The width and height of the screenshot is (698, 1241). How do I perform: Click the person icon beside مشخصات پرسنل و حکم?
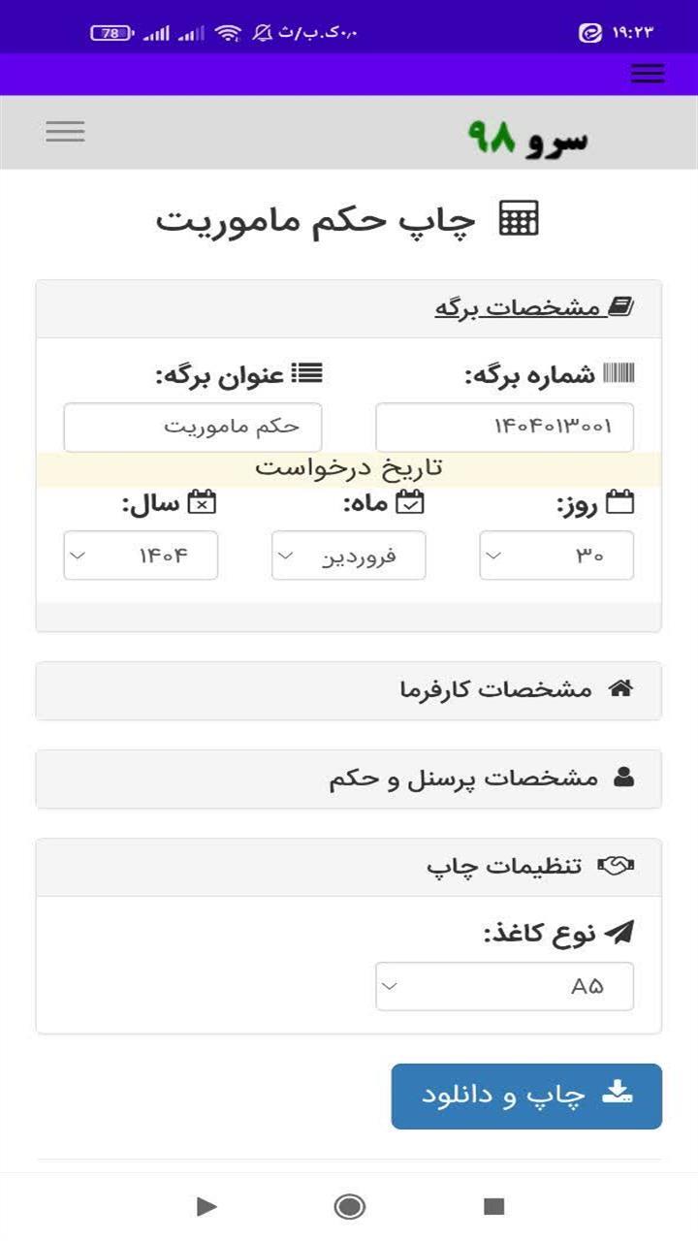[x=623, y=778]
